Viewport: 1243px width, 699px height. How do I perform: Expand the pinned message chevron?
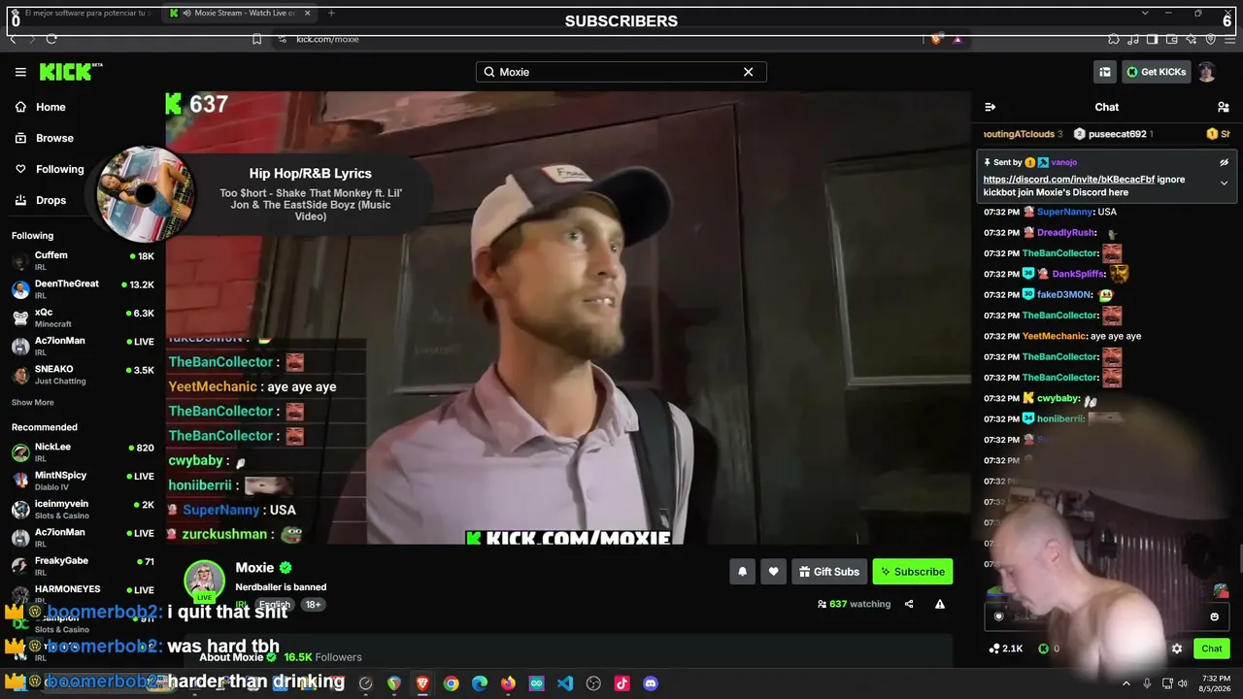1224,183
